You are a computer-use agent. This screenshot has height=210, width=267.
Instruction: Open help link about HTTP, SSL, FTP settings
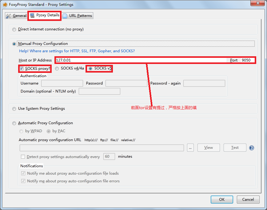[77, 51]
